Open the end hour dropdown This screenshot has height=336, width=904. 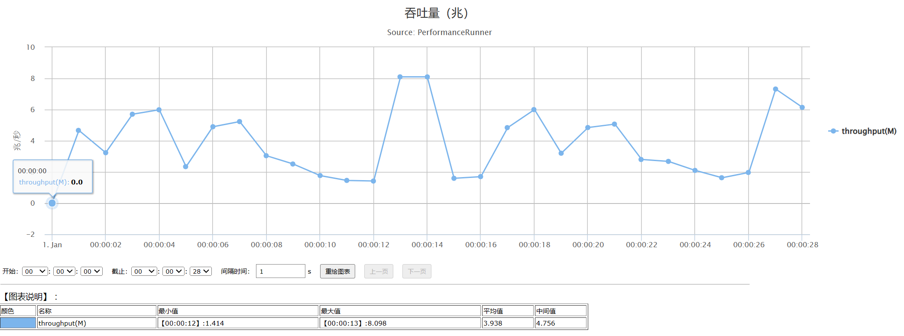(x=144, y=271)
